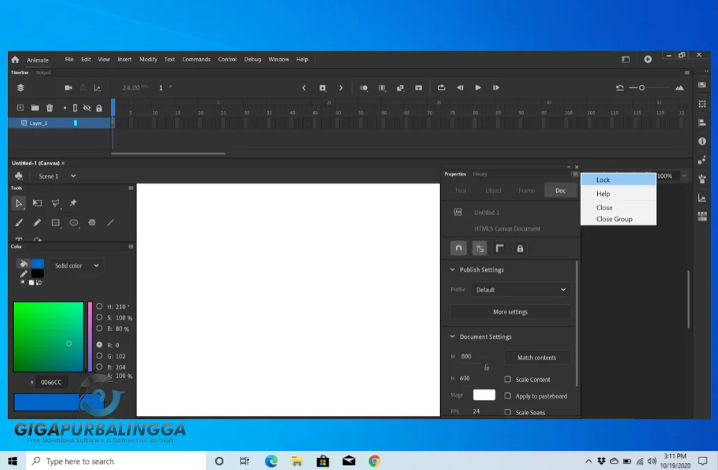Create a new layer folder
Viewport: 718px width, 470px height.
(35, 108)
